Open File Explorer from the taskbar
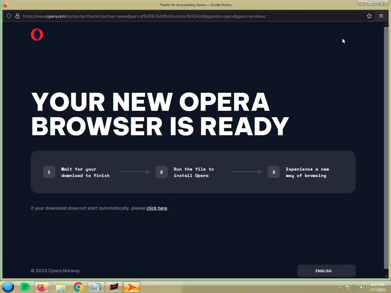 [61, 287]
